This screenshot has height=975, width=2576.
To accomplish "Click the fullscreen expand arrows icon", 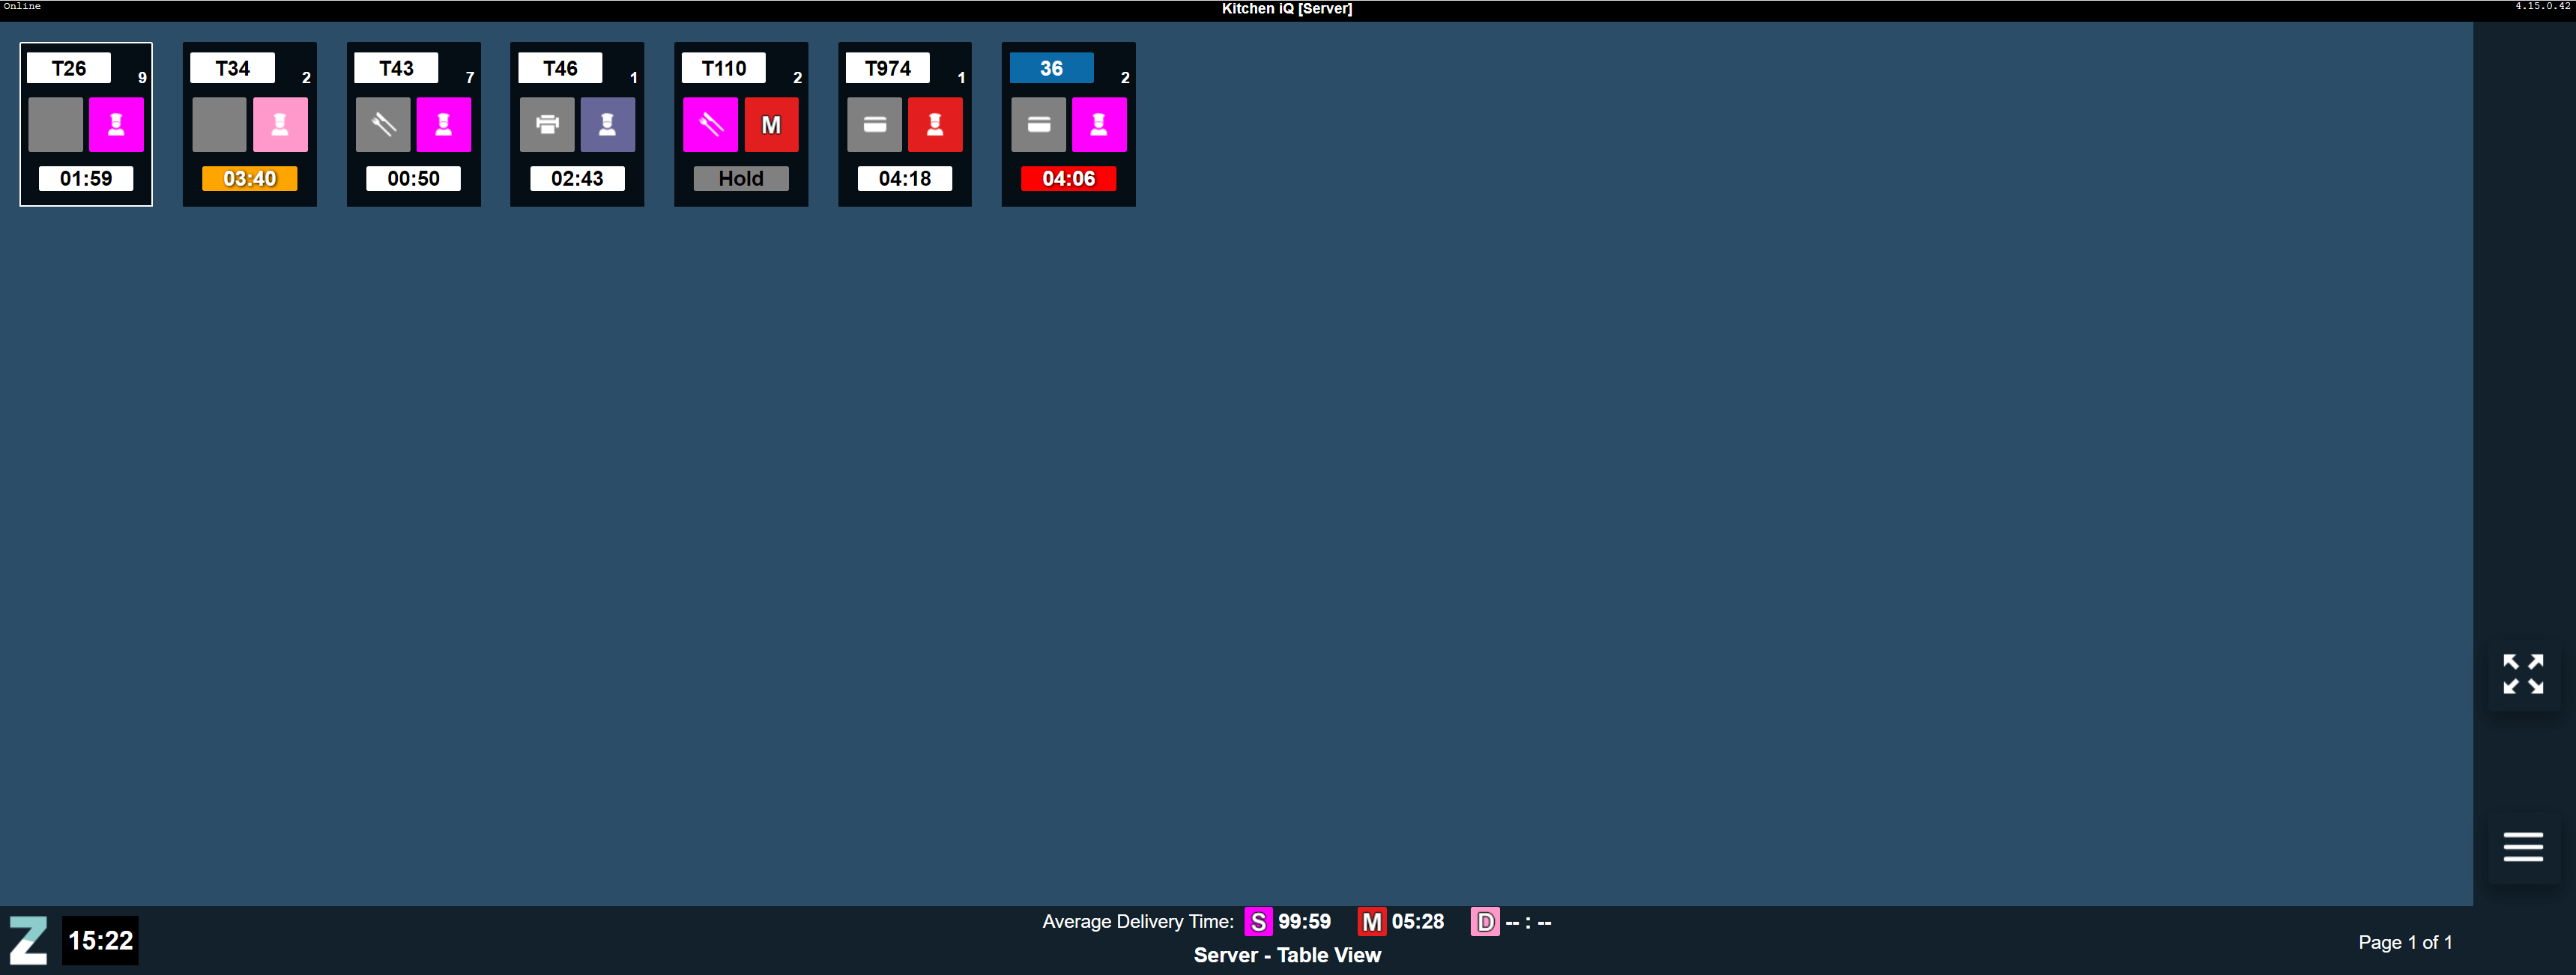I will 2522,674.
